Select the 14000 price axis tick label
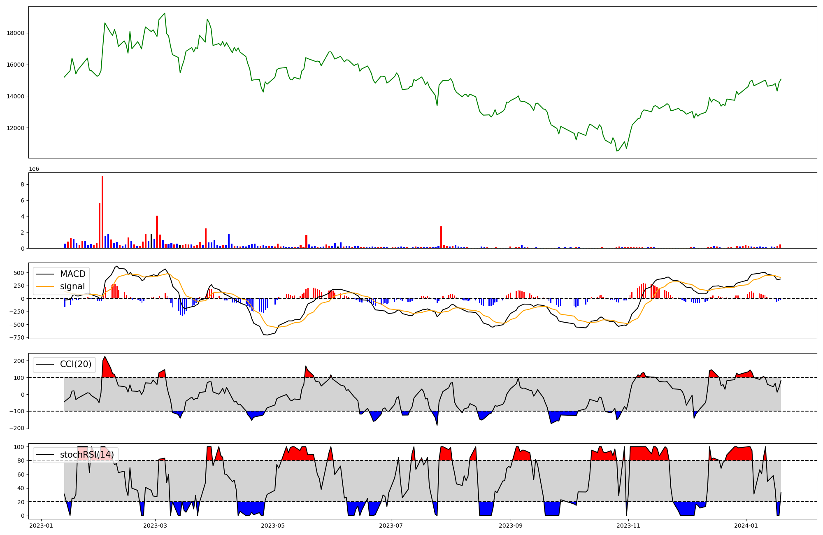Image resolution: width=823 pixels, height=535 pixels. (16, 97)
